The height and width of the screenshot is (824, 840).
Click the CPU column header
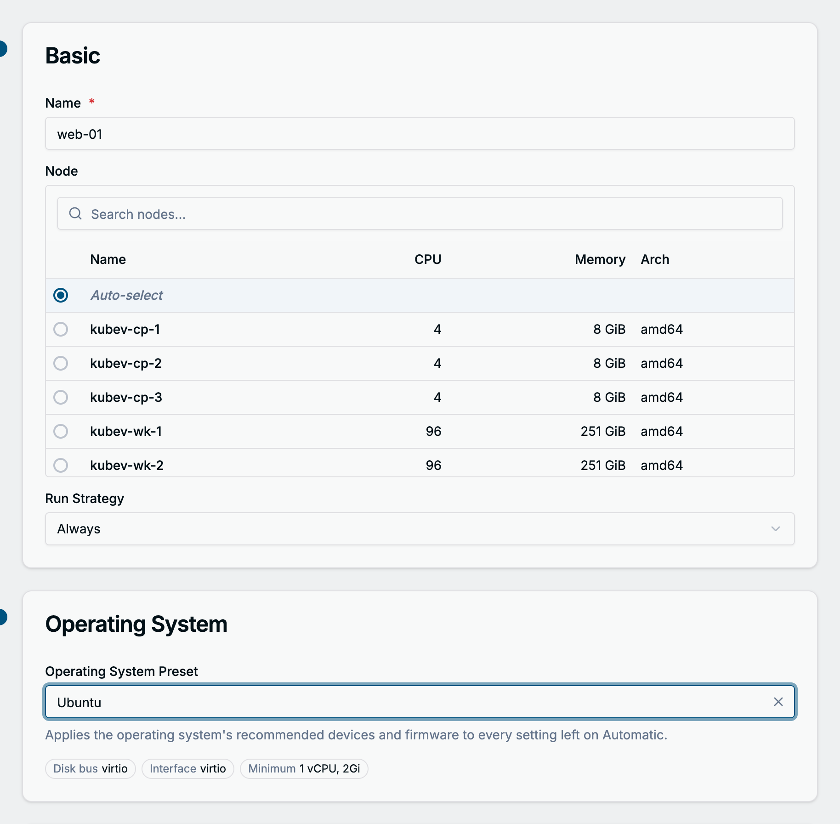[x=428, y=259]
